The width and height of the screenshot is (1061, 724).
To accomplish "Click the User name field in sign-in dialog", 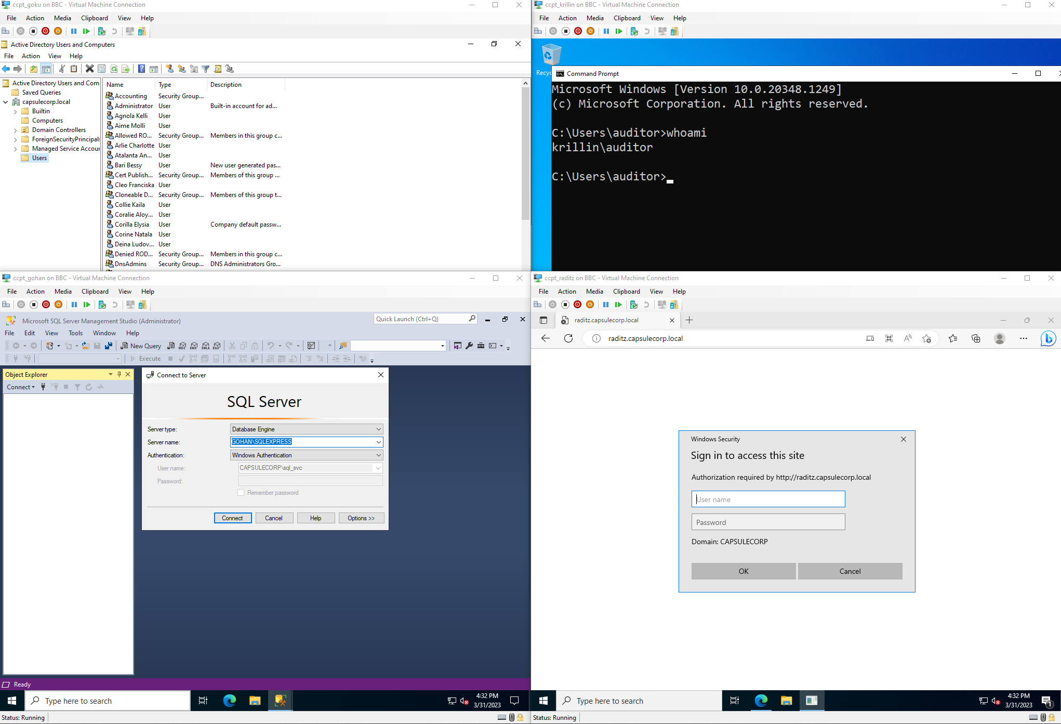I will click(x=768, y=499).
